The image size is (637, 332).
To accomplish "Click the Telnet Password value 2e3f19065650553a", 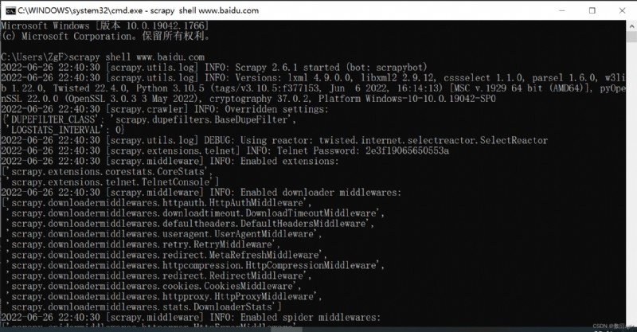I will tap(407, 150).
